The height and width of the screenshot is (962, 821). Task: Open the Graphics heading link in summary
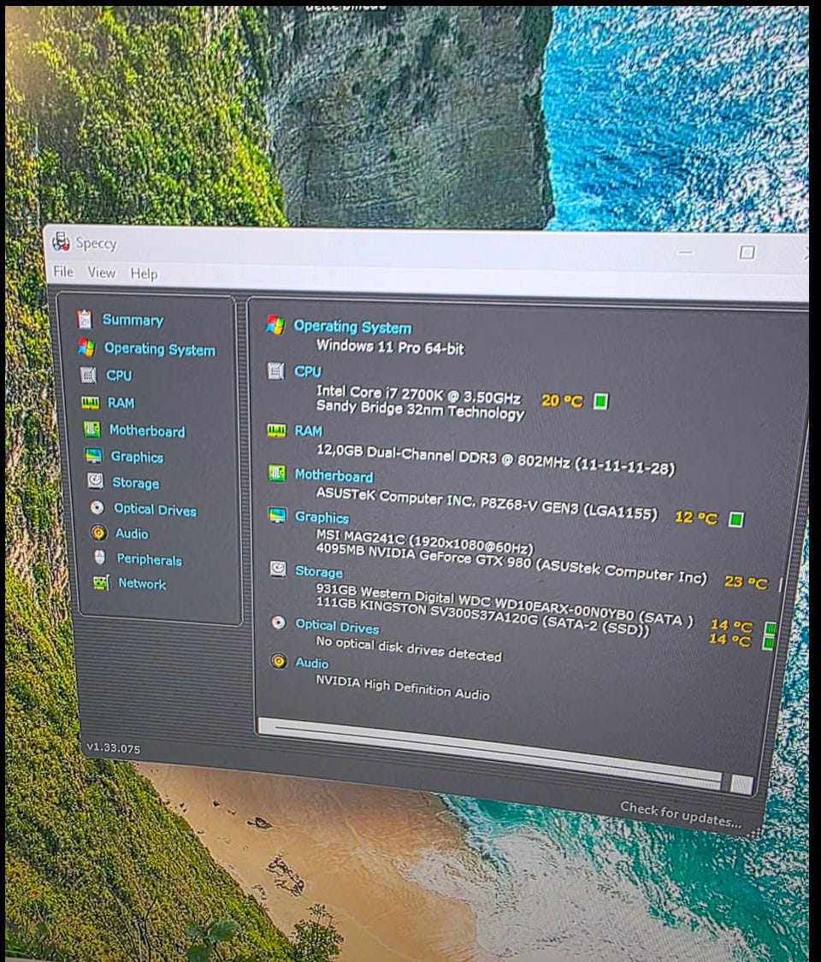tap(322, 517)
